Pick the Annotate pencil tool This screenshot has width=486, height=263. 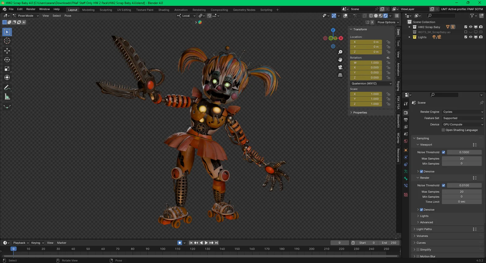[7, 88]
